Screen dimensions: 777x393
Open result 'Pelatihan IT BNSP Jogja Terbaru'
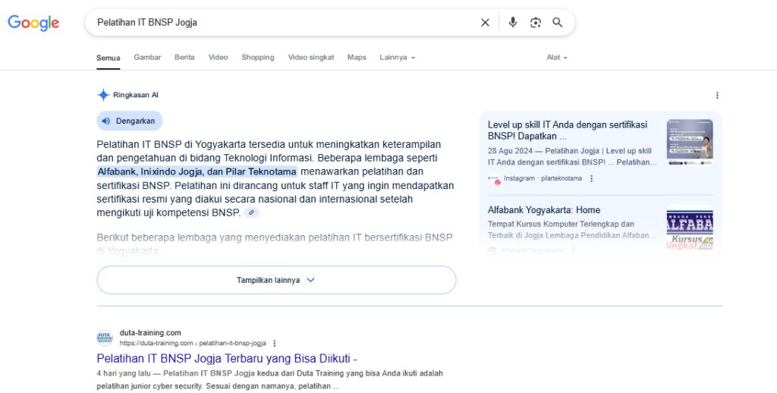click(x=227, y=358)
